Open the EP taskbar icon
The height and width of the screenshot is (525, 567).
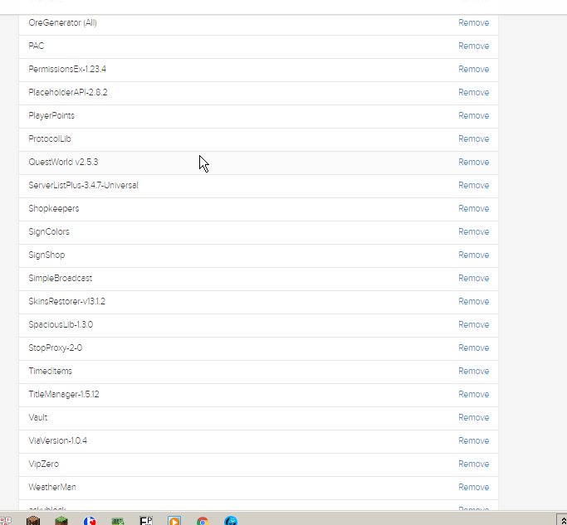146,521
